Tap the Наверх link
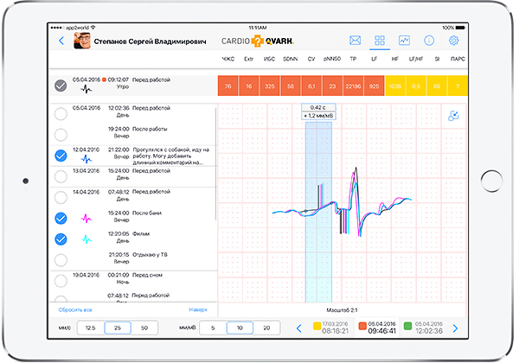This screenshot has width=519, height=363. (198, 309)
